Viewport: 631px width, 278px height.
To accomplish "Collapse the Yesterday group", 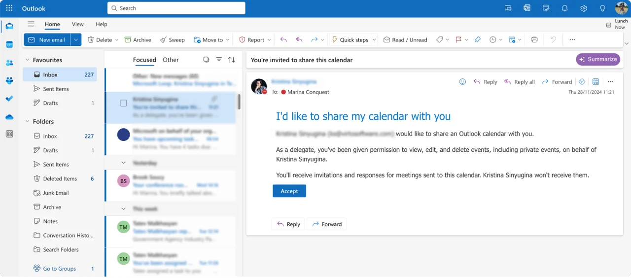I will point(123,163).
